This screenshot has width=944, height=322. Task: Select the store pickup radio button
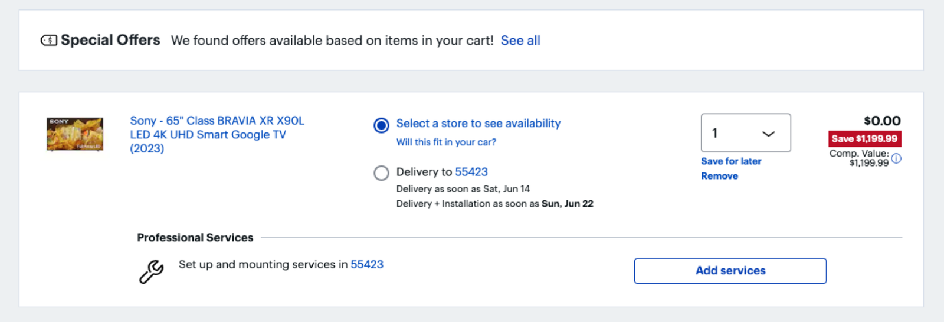tap(381, 125)
